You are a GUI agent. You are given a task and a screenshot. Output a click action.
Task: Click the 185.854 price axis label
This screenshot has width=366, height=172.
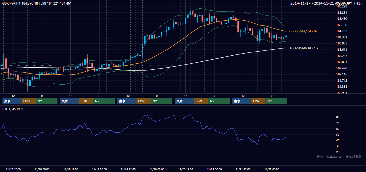click(342, 13)
